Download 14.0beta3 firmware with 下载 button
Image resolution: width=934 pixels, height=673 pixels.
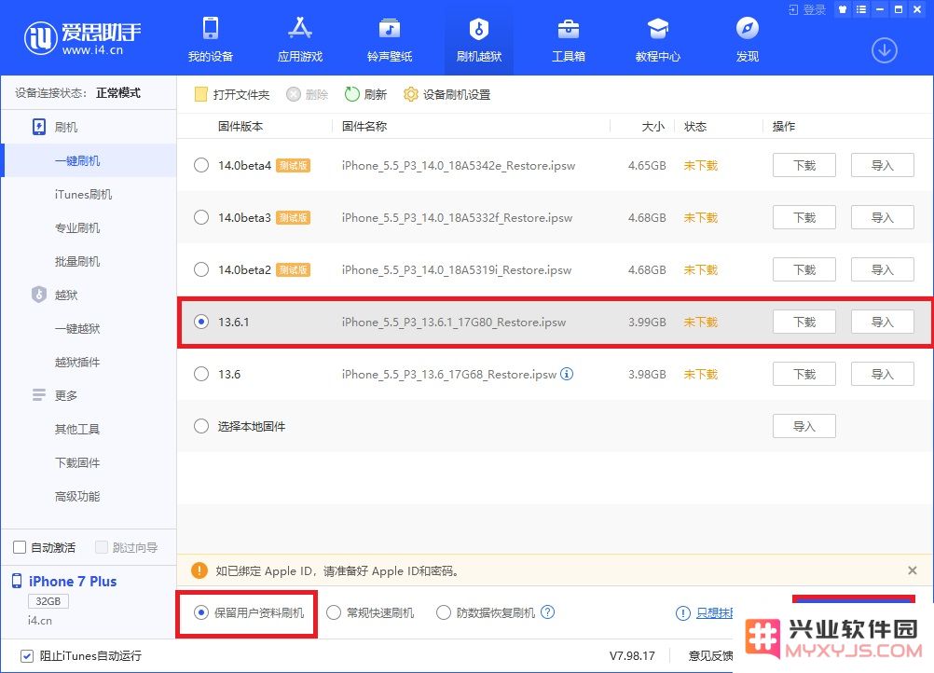pos(804,217)
